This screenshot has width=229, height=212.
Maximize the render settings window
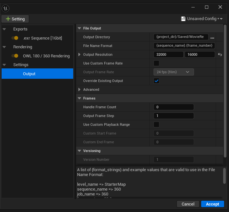207,7
